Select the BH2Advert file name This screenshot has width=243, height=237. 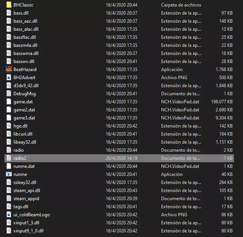pyautogui.click(x=24, y=78)
